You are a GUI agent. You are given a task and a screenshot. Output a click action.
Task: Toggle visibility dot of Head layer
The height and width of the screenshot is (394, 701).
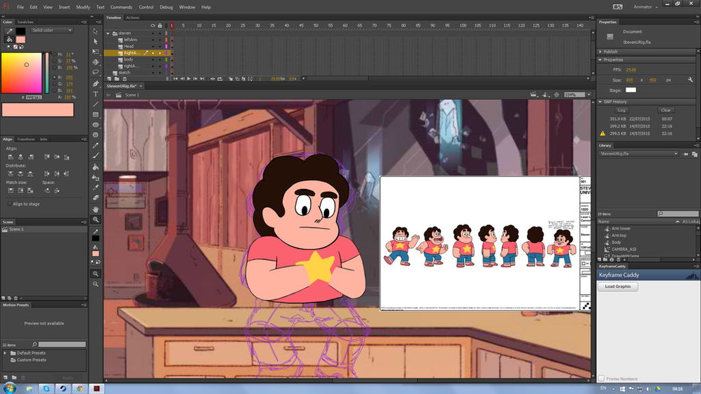pos(153,47)
